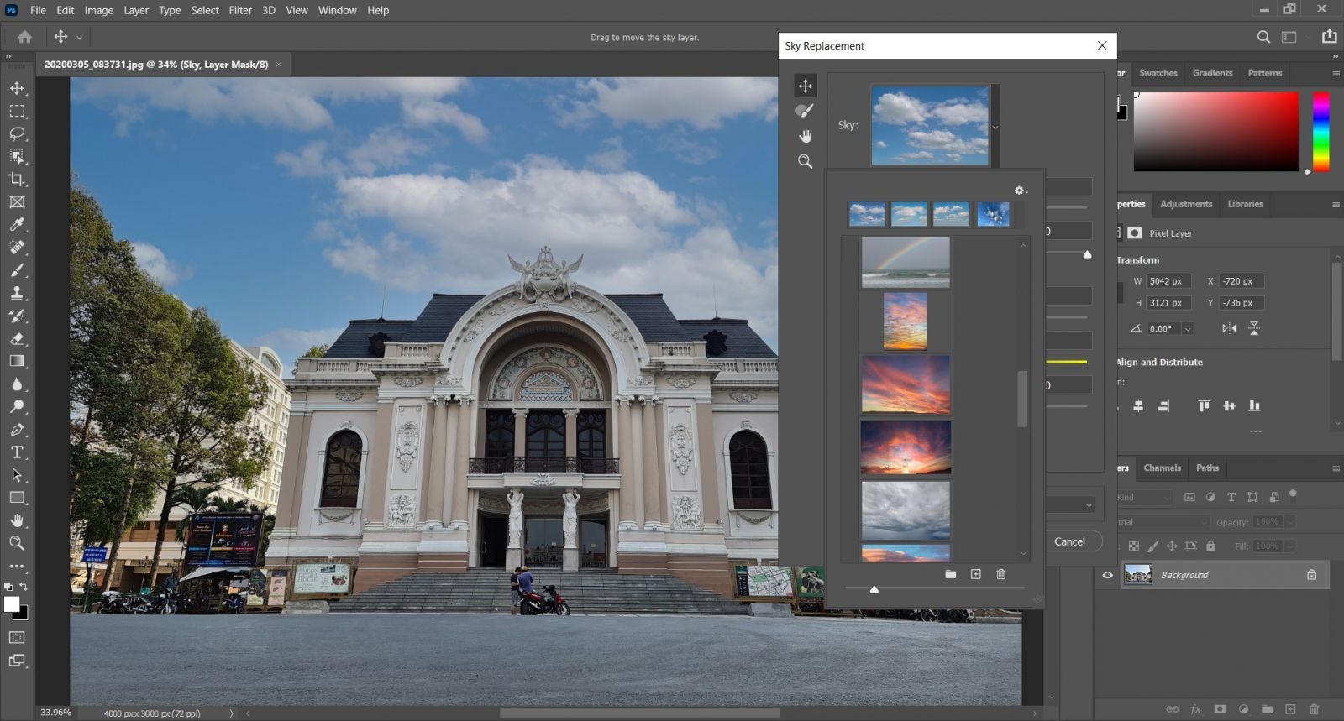Hide the Background layer with the eye icon
The width and height of the screenshot is (1344, 721).
coord(1107,575)
